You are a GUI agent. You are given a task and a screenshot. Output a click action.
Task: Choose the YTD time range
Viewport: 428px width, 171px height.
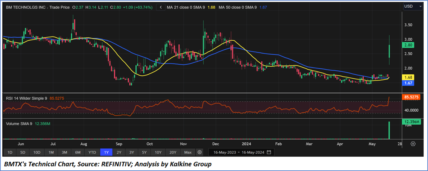(92, 152)
